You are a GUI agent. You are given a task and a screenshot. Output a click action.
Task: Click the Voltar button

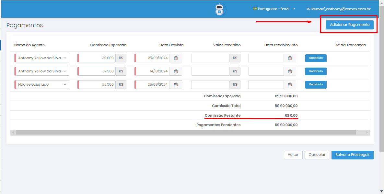coord(293,155)
